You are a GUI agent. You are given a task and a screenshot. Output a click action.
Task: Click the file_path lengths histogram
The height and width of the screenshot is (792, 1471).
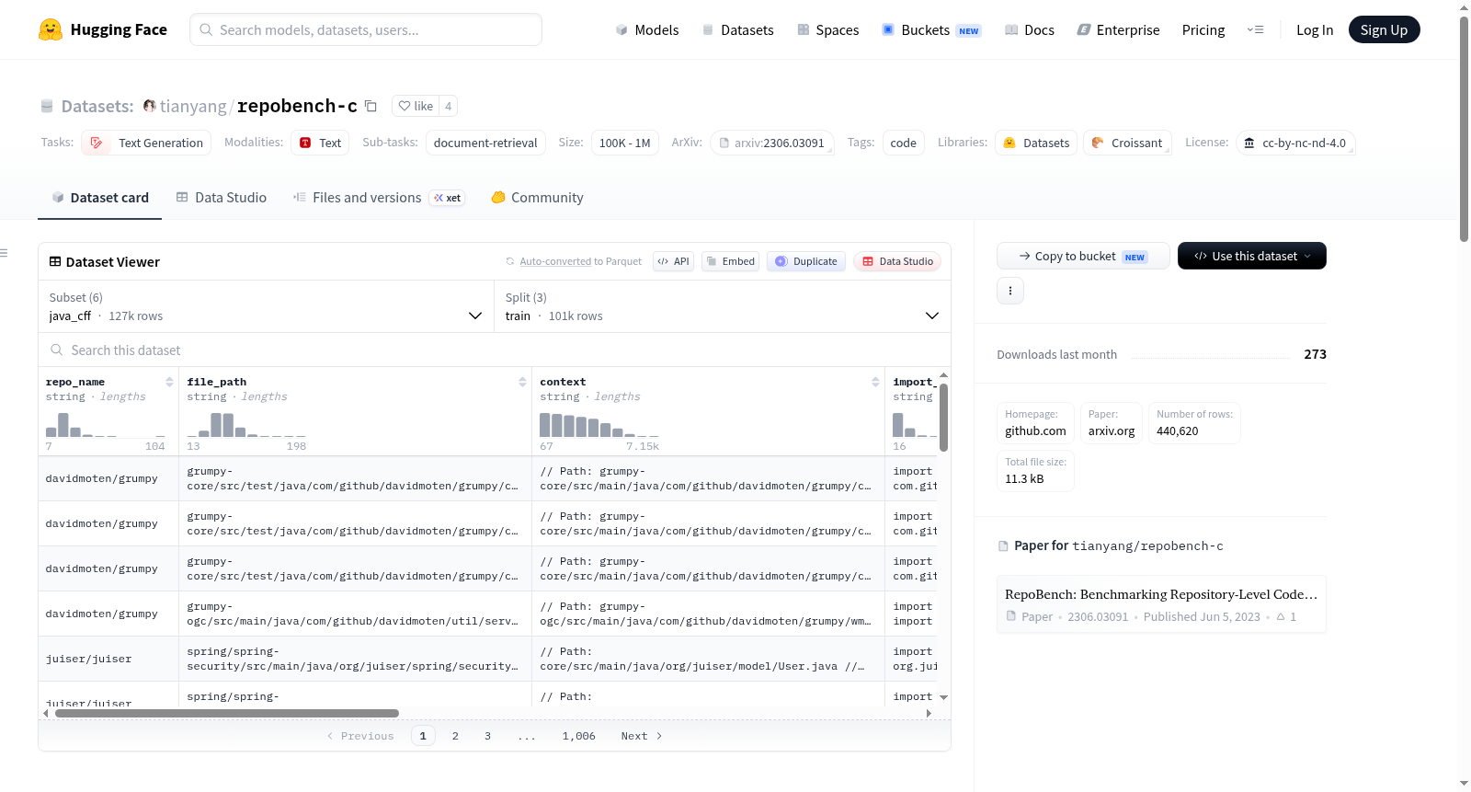tap(246, 424)
